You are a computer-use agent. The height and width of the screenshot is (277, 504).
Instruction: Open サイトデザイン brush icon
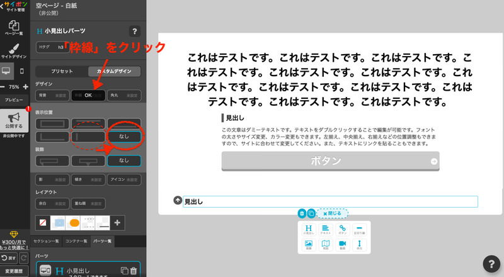[14, 51]
